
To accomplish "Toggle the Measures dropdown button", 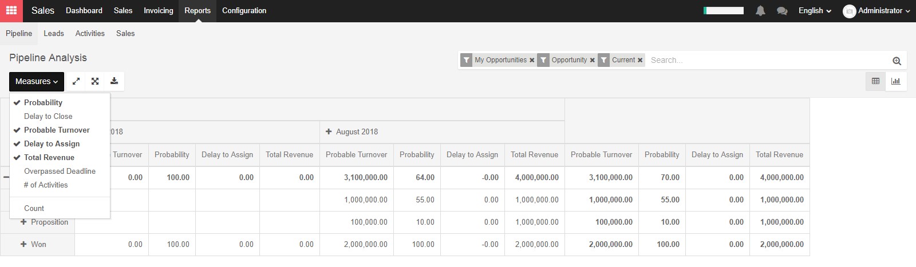I will point(37,81).
